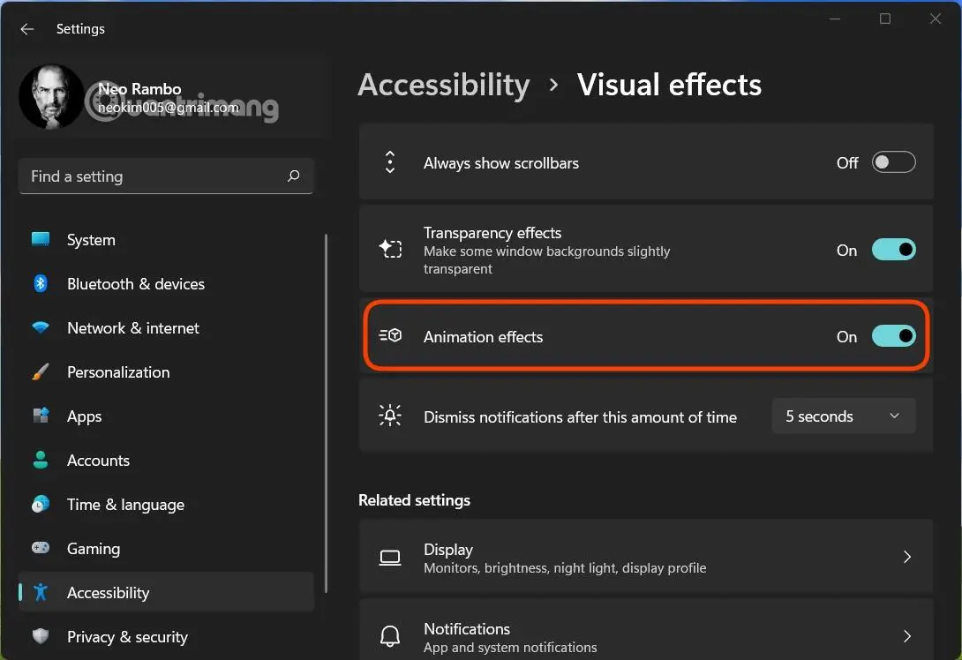
Task: Click the Gaming controller icon
Action: [41, 548]
